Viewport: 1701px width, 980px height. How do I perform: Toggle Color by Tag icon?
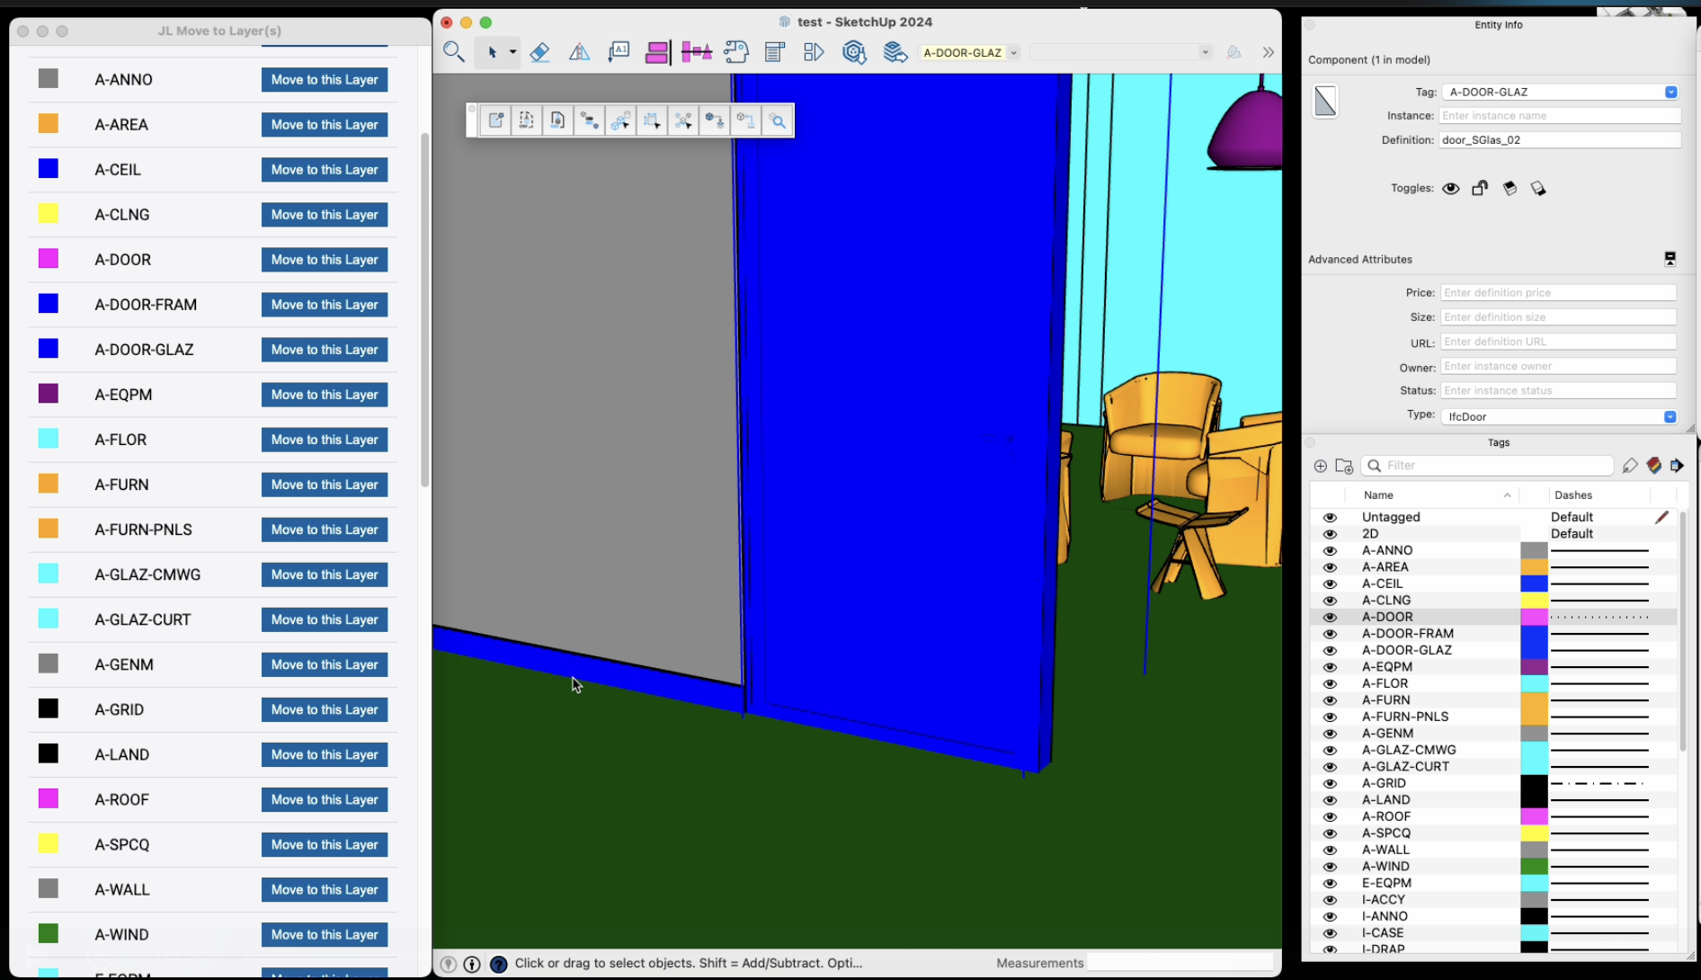1653,466
